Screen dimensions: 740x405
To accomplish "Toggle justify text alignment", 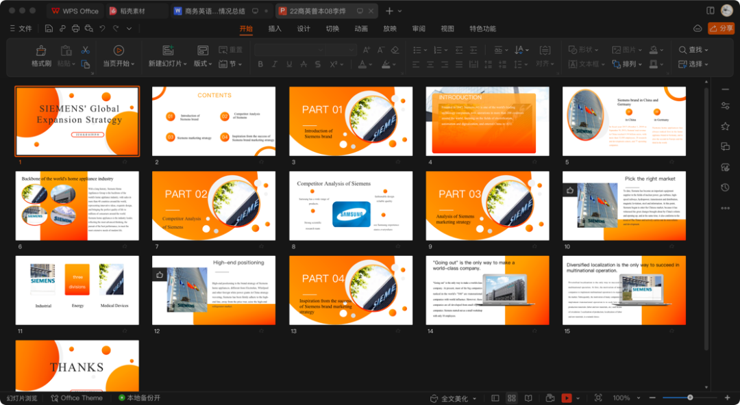I will [458, 64].
